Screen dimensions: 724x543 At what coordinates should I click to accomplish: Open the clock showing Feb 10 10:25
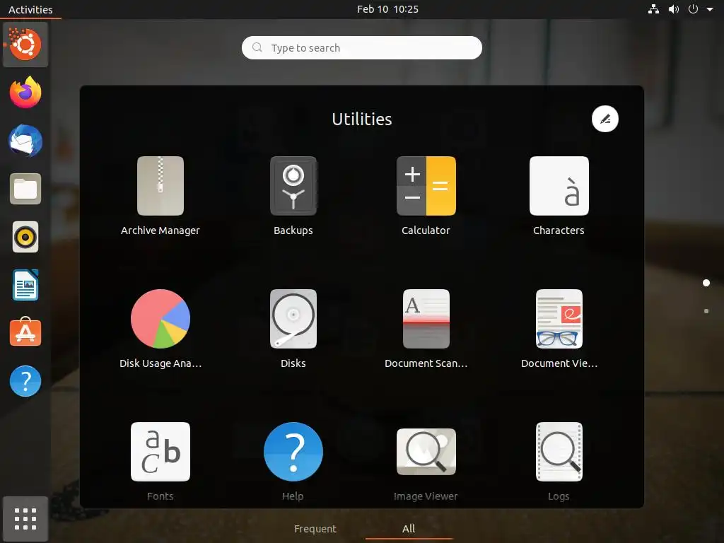tap(388, 9)
